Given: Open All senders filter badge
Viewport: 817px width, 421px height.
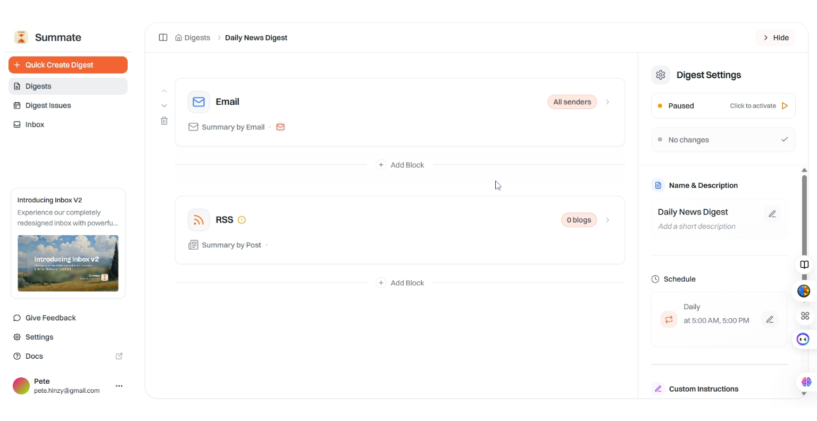Looking at the screenshot, I should click(x=572, y=102).
